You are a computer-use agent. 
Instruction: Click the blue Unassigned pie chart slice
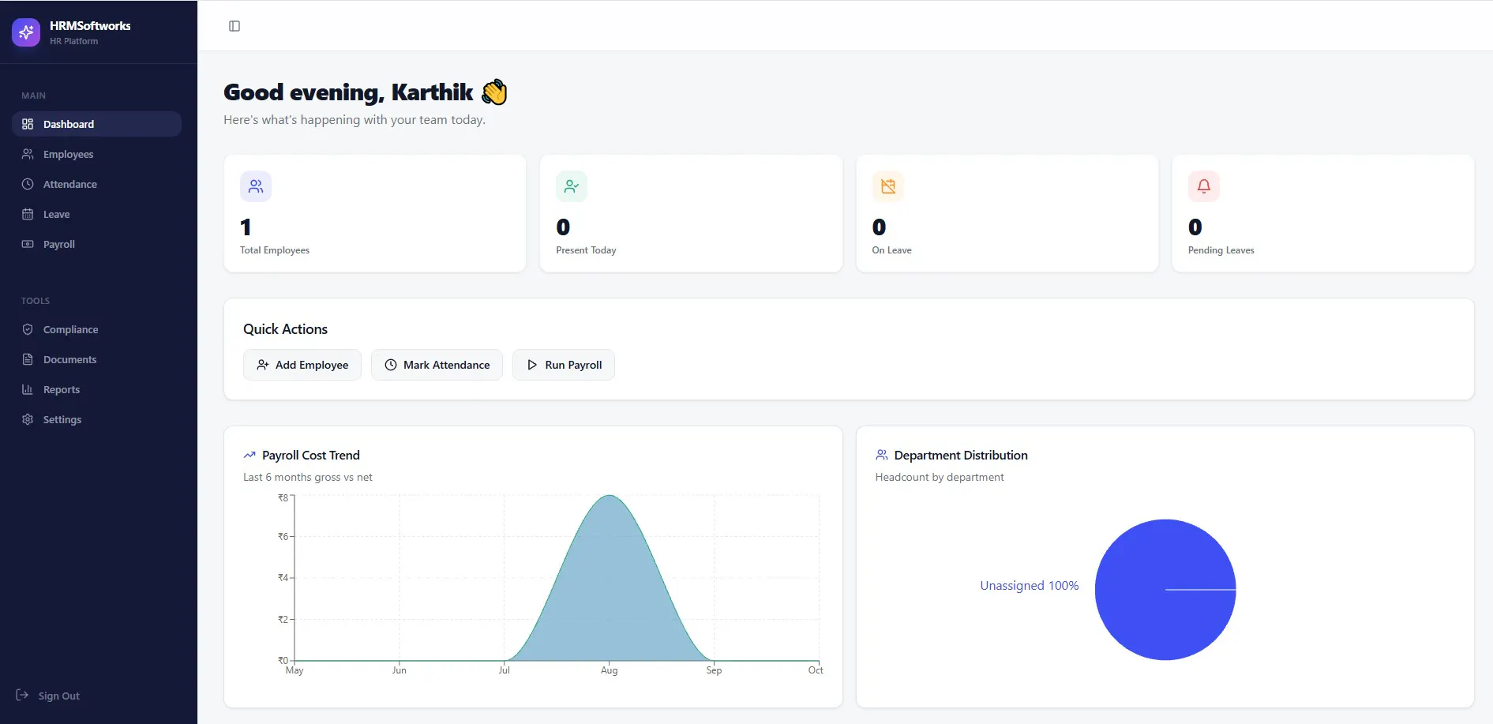pyautogui.click(x=1165, y=590)
